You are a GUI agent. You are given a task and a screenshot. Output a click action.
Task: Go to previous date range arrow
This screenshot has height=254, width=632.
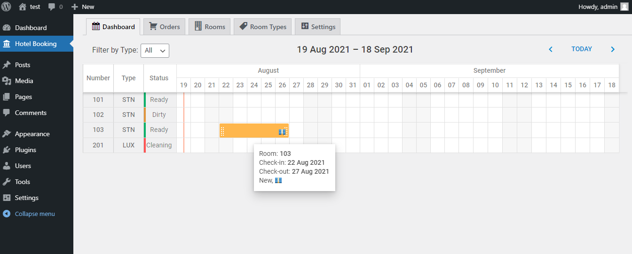(x=551, y=49)
